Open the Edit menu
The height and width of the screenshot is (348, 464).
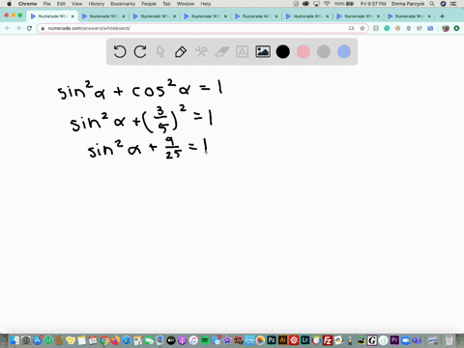click(x=61, y=4)
